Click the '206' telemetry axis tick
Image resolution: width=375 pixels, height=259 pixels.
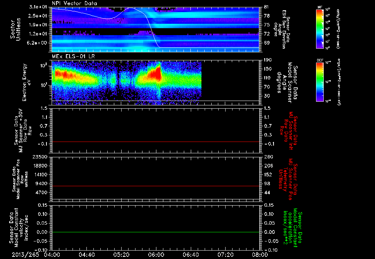click(x=268, y=166)
